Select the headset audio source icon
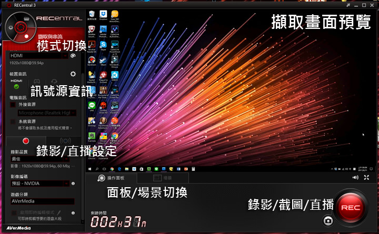 pyautogui.click(x=54, y=82)
